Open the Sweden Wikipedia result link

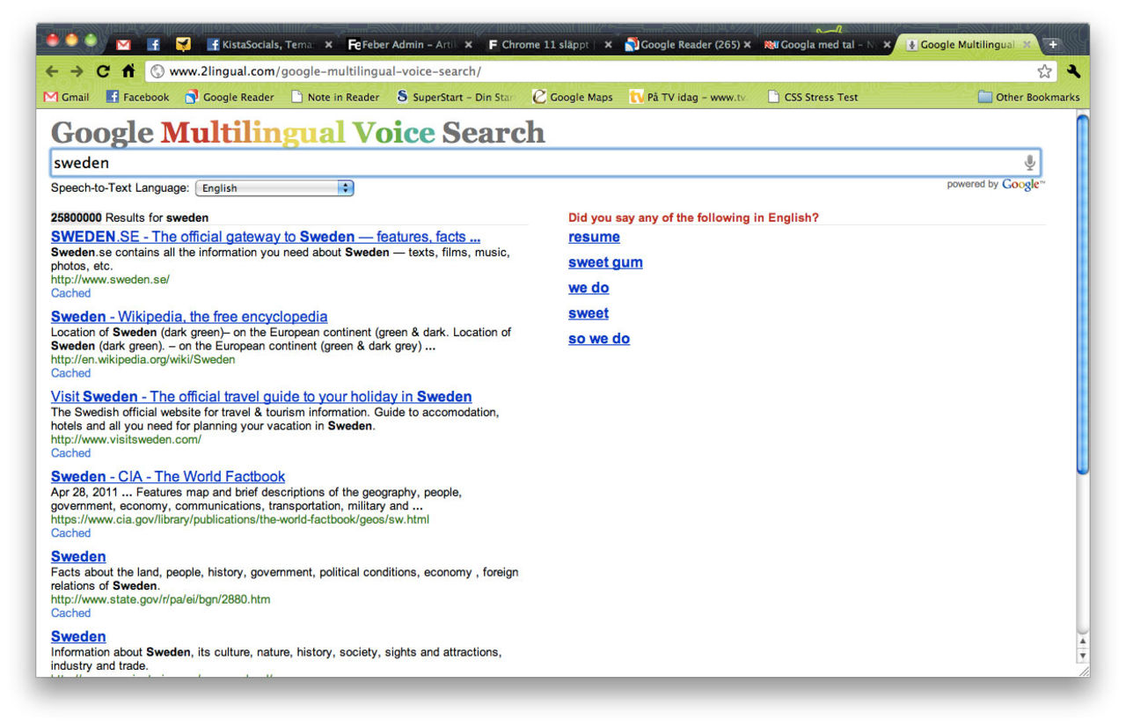tap(189, 317)
